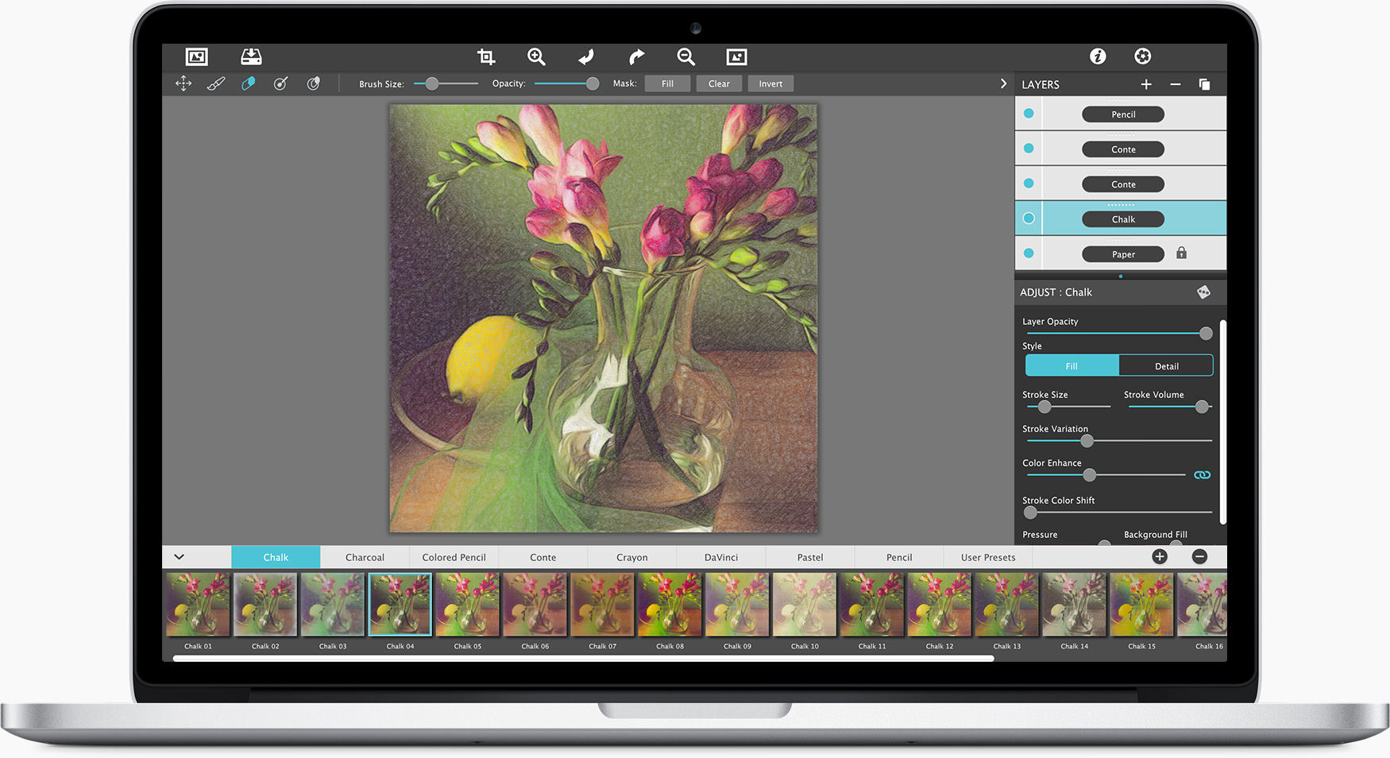Select the Chalk 14 preset thumbnail
The width and height of the screenshot is (1390, 758).
click(x=1074, y=605)
